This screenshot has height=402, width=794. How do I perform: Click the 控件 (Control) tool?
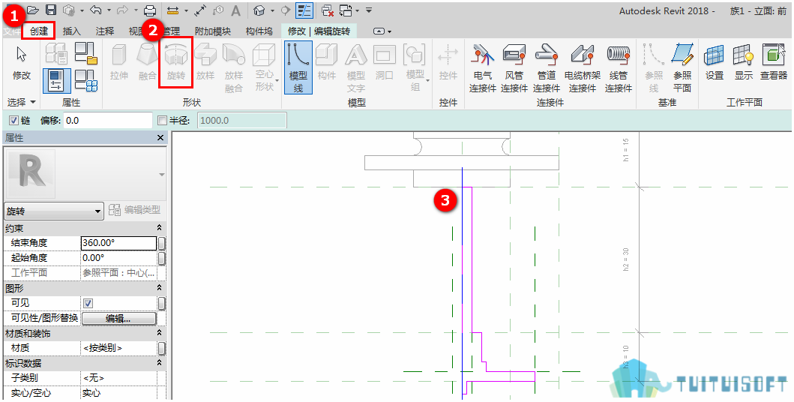coord(448,63)
